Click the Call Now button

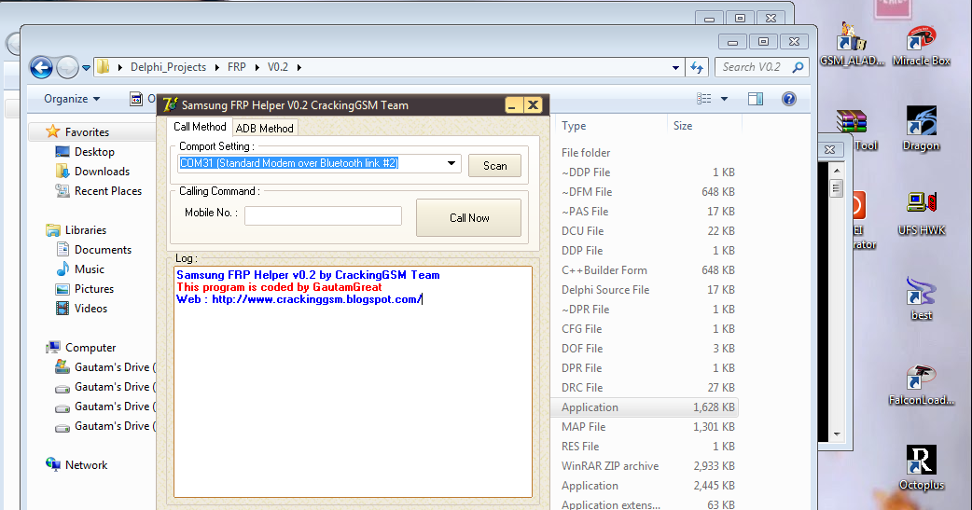pyautogui.click(x=469, y=218)
